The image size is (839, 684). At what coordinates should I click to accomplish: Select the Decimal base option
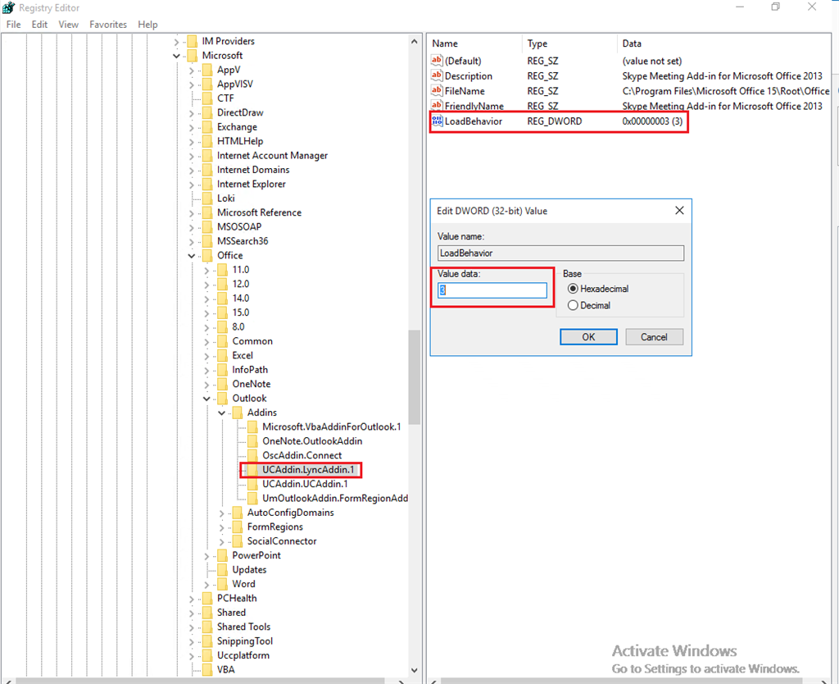coord(573,305)
